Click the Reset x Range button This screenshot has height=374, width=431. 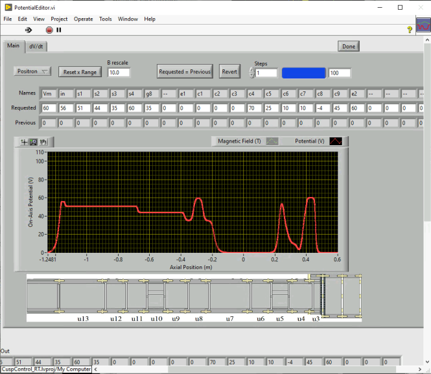80,72
